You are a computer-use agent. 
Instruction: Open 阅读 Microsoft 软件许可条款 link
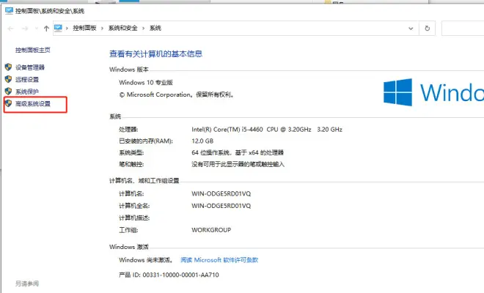coord(219,260)
